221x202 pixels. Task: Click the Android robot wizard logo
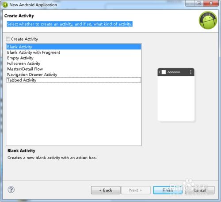click(208, 20)
